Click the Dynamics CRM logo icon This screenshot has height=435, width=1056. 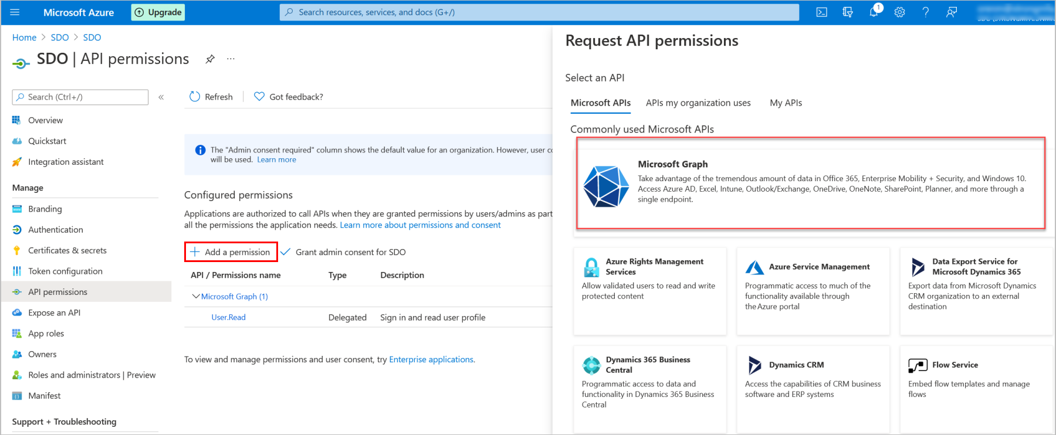click(754, 365)
